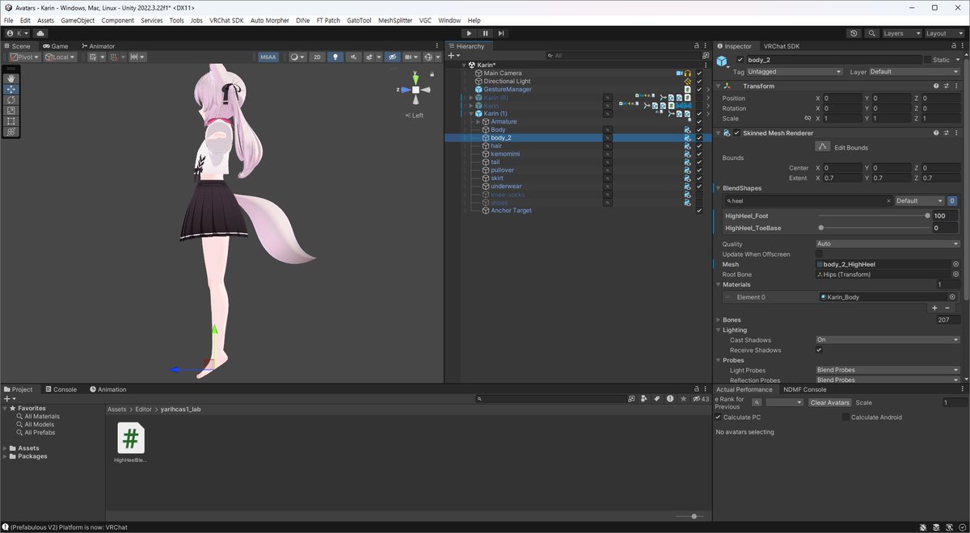The height and width of the screenshot is (533, 970).
Task: Open Undo History icon in top toolbar
Action: coord(854,33)
